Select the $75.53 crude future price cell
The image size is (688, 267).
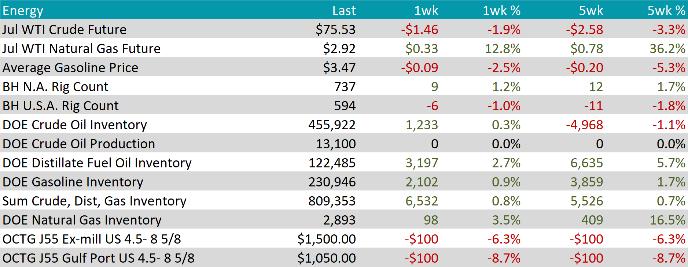point(335,30)
